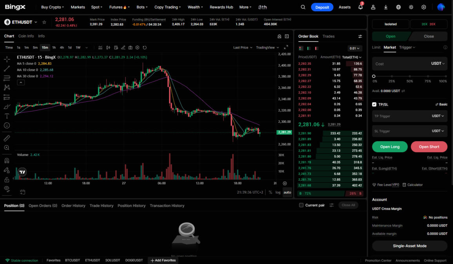Toggle stay in drawing mode
Image resolution: width=453 pixels, height=264 pixels.
click(x=7, y=170)
